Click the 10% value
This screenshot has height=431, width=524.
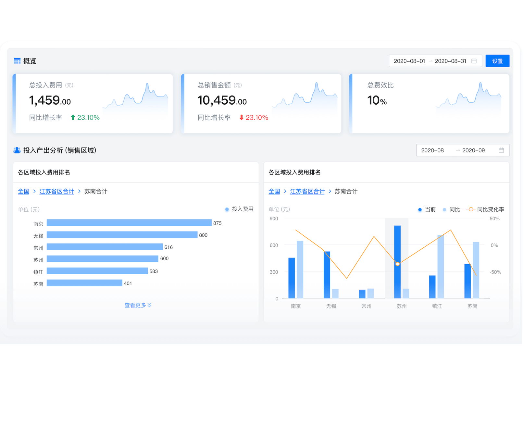click(x=377, y=100)
